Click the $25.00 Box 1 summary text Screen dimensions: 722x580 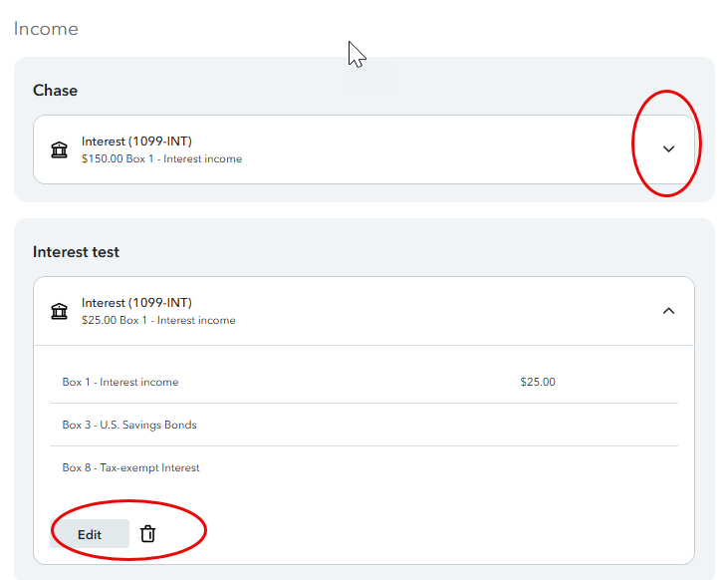(158, 321)
